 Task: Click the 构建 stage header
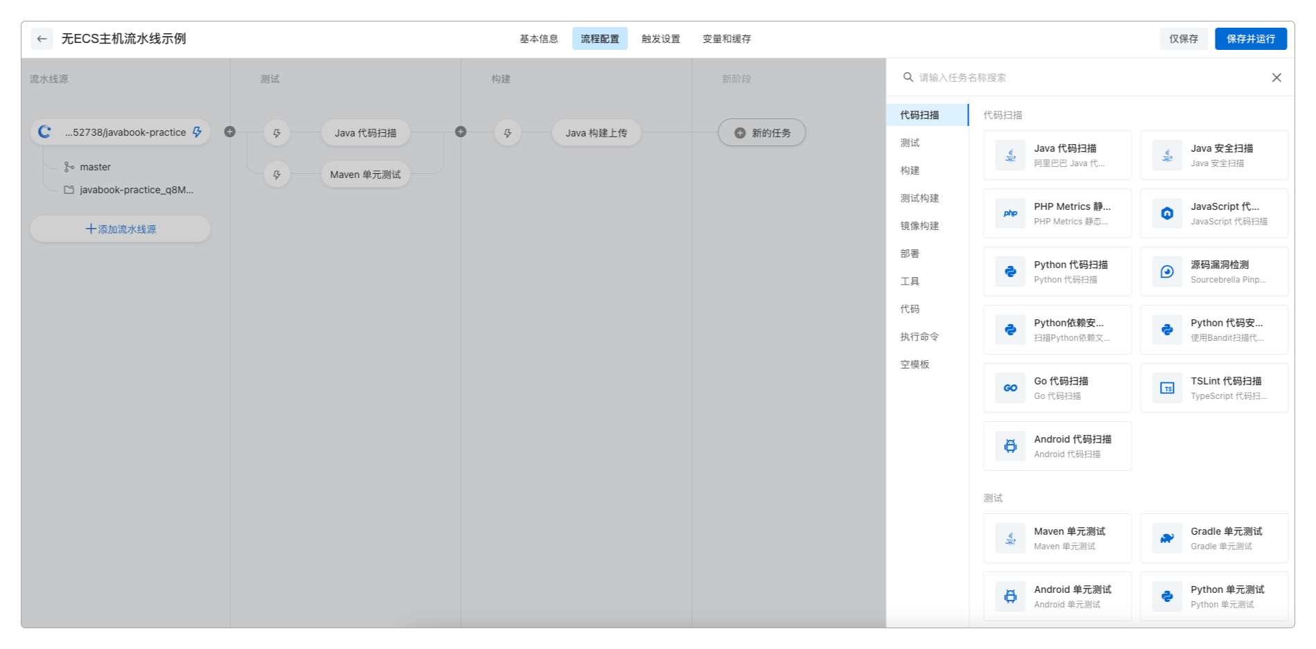coord(501,79)
